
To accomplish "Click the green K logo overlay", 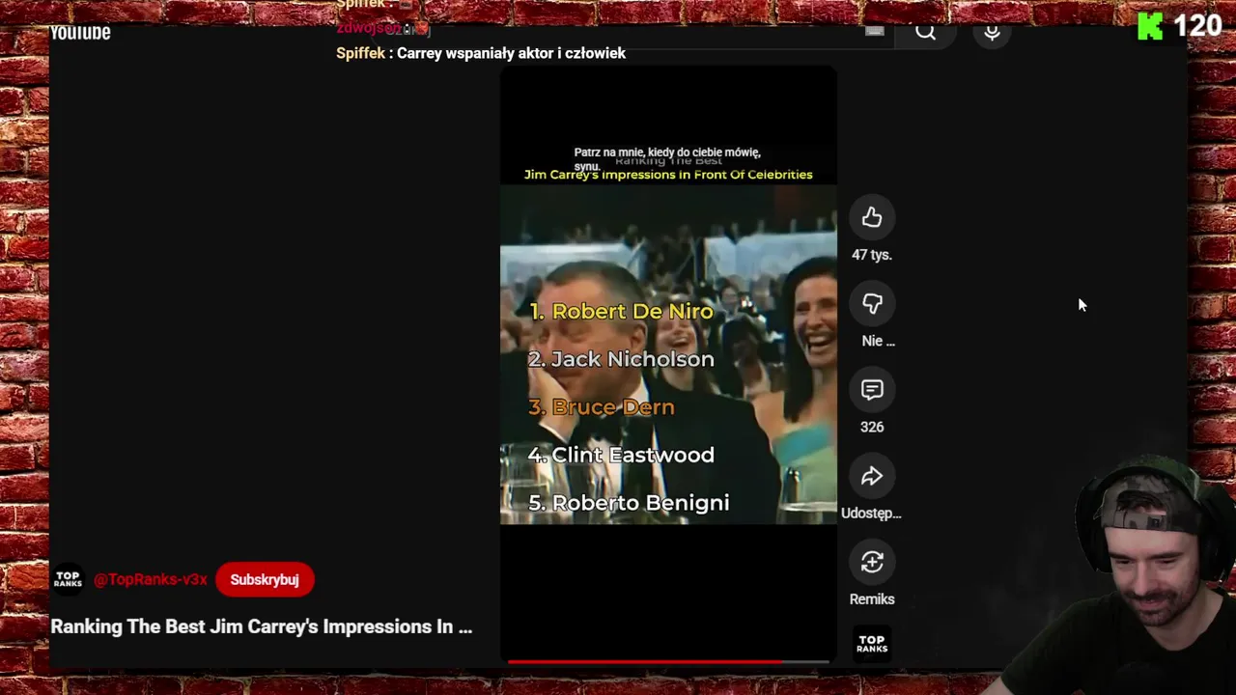I will pyautogui.click(x=1150, y=26).
